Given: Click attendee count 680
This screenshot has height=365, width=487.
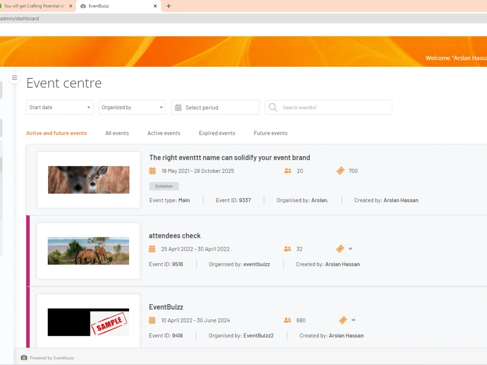Looking at the screenshot, I should coord(301,321).
